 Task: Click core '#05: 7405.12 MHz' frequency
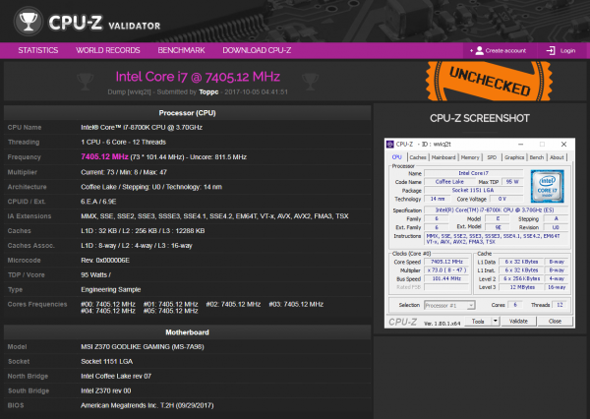(170, 311)
